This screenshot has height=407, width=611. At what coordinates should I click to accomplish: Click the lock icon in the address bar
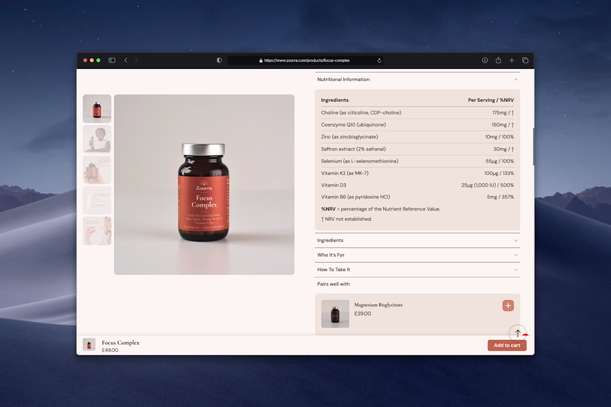point(261,61)
